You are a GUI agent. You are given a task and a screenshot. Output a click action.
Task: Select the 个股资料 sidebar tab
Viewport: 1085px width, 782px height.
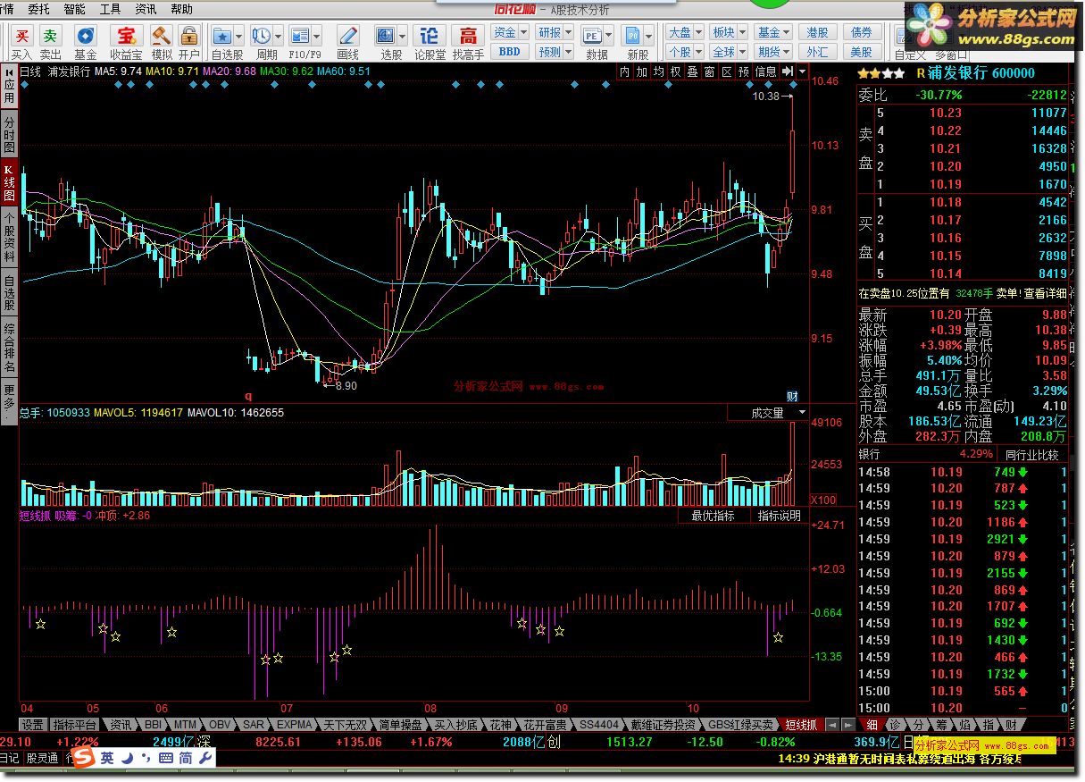(x=9, y=237)
